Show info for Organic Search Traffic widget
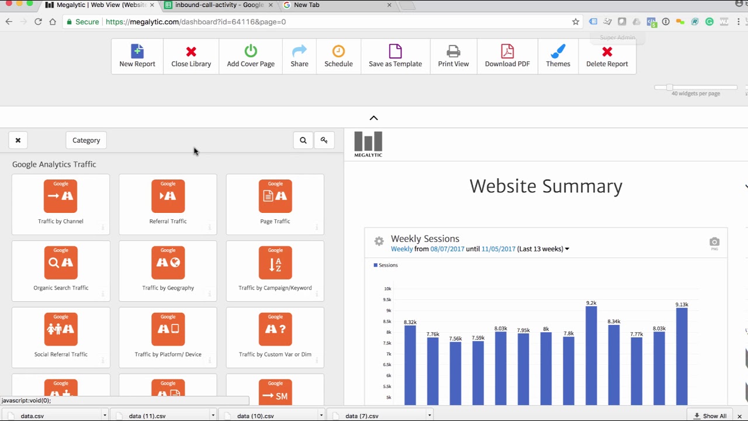Screen dimensions: 748x421 pos(103,294)
